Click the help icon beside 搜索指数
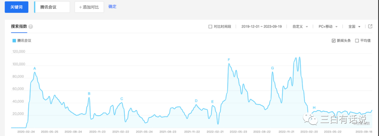379x136 pixels. [31, 27]
